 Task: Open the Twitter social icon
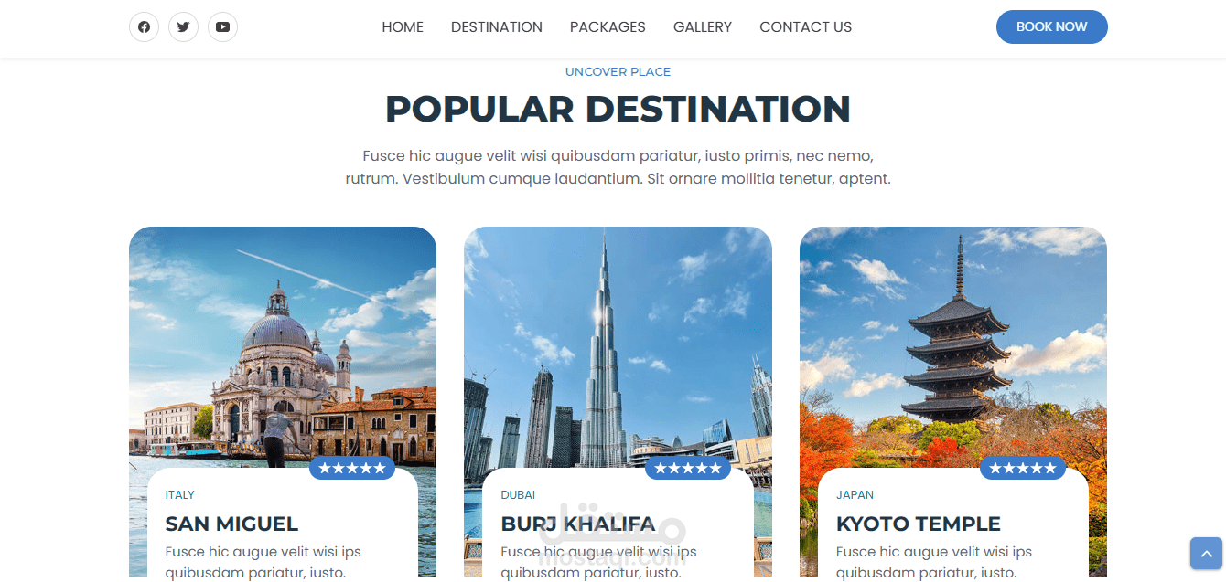tap(183, 27)
